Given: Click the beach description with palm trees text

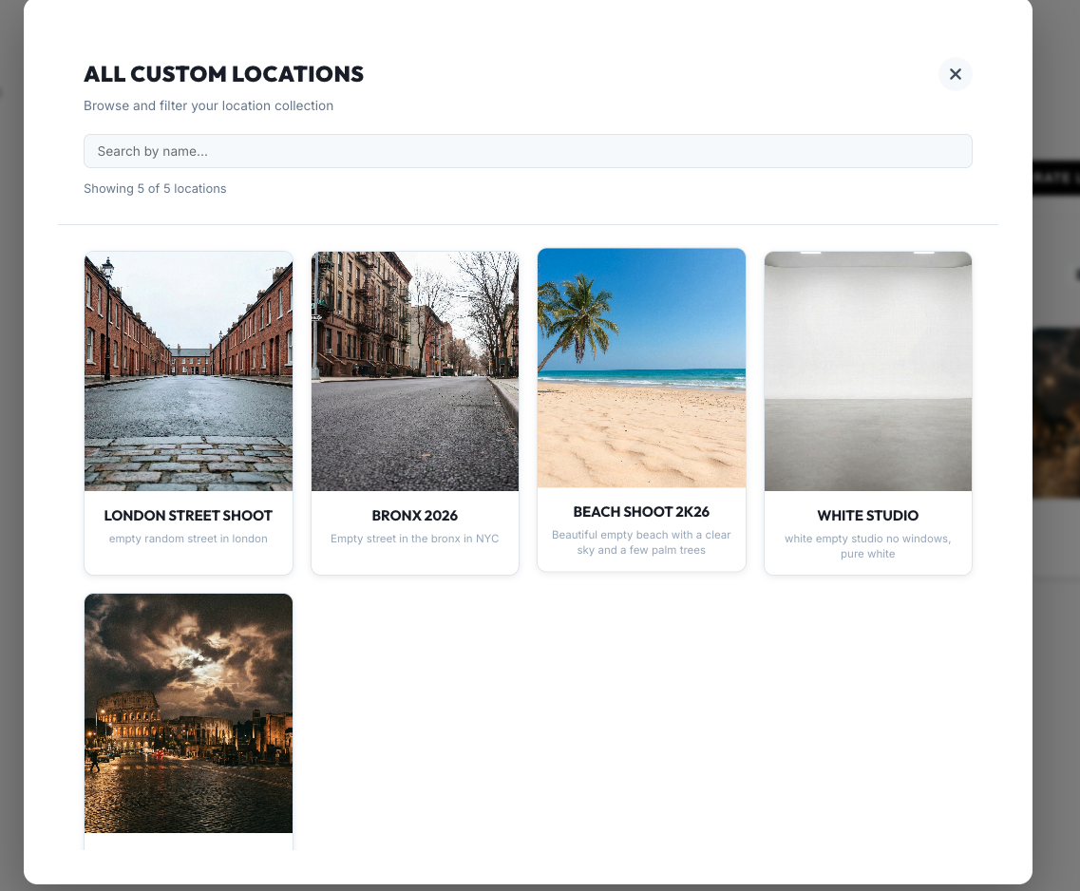Looking at the screenshot, I should click(641, 542).
